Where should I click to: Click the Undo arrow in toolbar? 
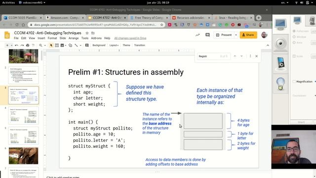[x=16, y=45]
